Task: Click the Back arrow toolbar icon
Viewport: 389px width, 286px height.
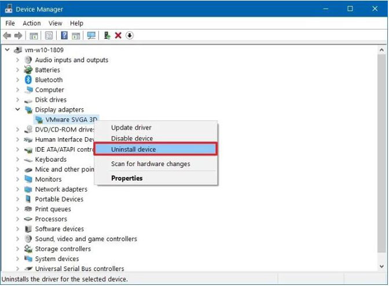Action: tap(7, 36)
